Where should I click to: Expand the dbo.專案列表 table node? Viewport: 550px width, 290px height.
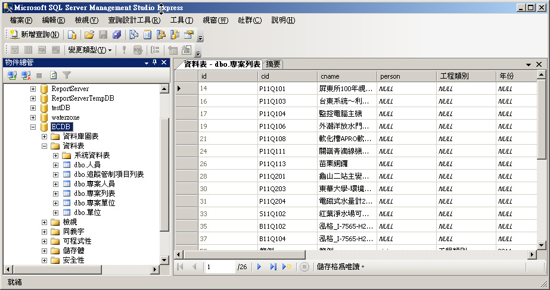tap(55, 194)
